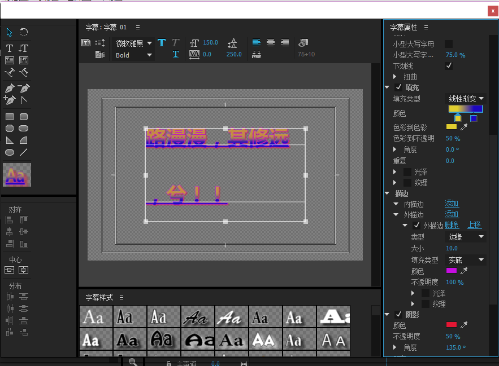The width and height of the screenshot is (499, 366).
Task: Open the 字幕样式 panel menu icon
Action: 122,297
